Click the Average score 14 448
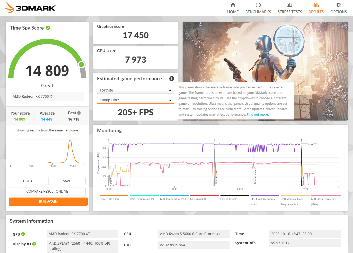Screen dimensions: 353x253 (47, 119)
